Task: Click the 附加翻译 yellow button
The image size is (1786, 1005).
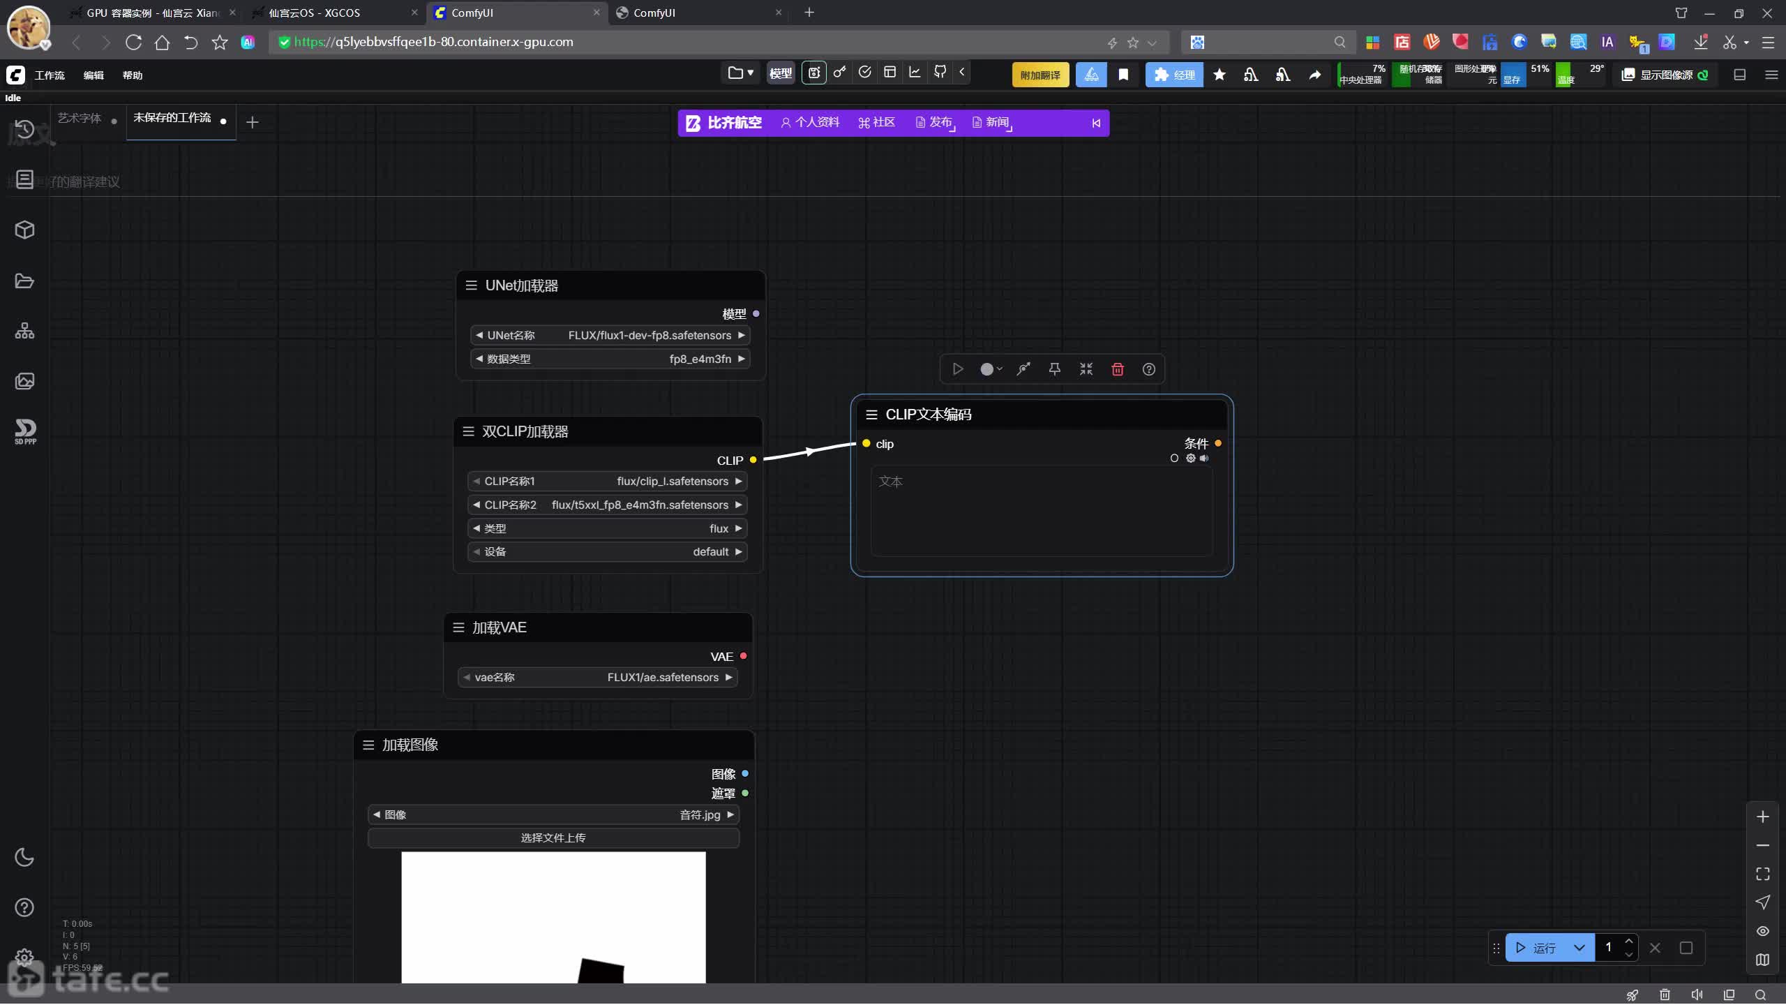Action: coord(1040,75)
